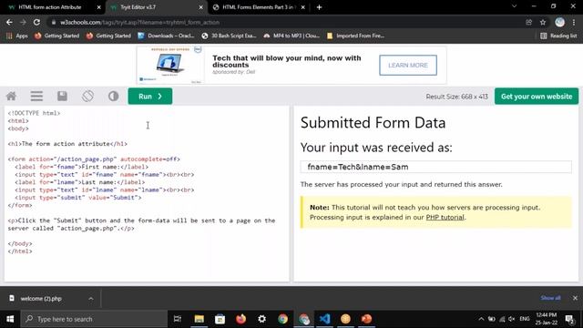Viewport: 583px width, 328px height.
Task: Go to W3Schools home icon
Action: [x=11, y=97]
